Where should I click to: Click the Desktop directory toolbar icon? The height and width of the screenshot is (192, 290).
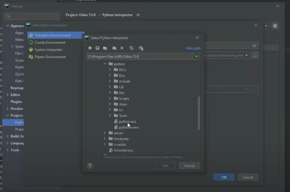click(x=97, y=48)
